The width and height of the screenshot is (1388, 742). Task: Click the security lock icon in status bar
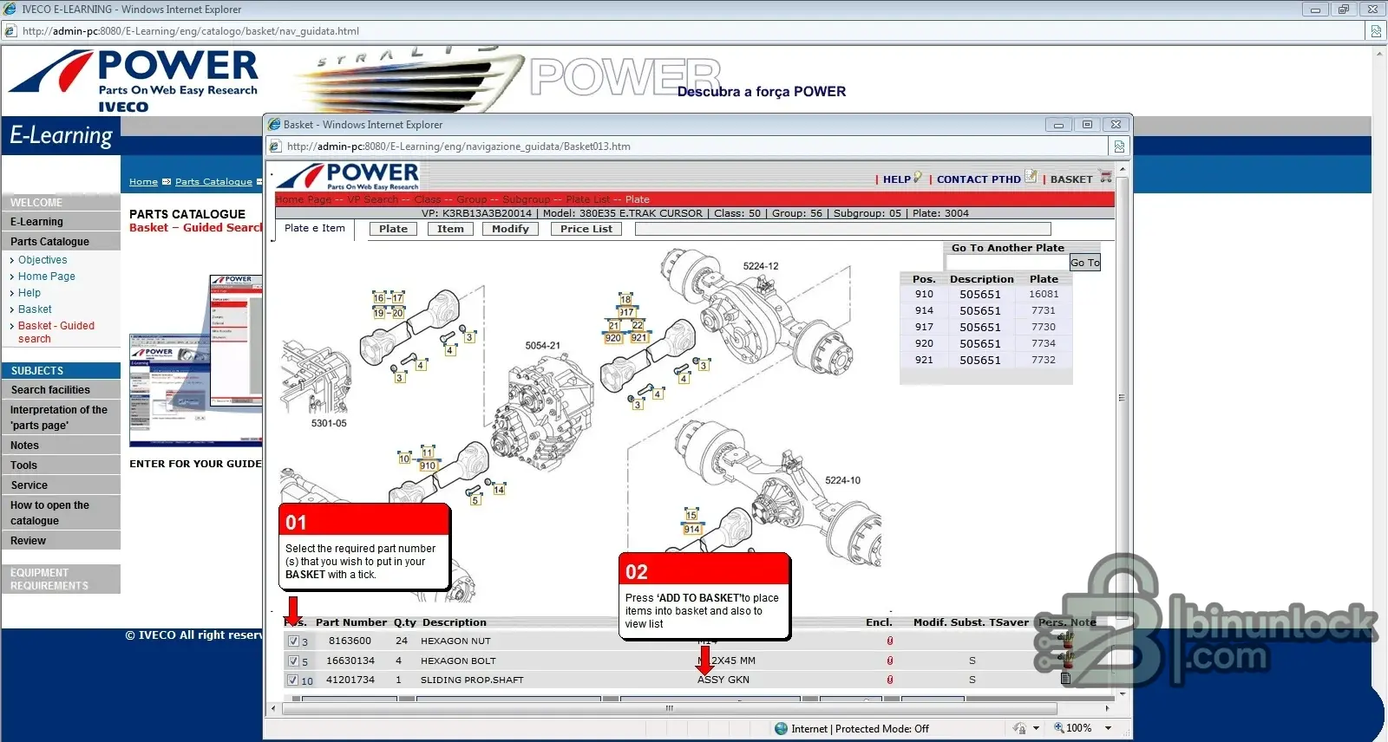pos(1019,728)
